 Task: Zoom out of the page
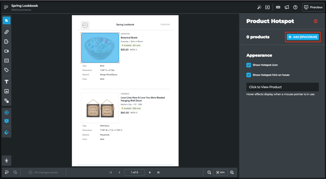[209, 172]
